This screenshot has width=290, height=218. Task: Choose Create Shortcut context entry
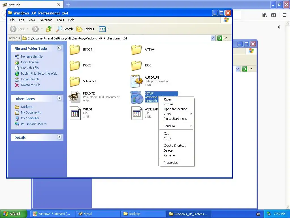coord(176,146)
